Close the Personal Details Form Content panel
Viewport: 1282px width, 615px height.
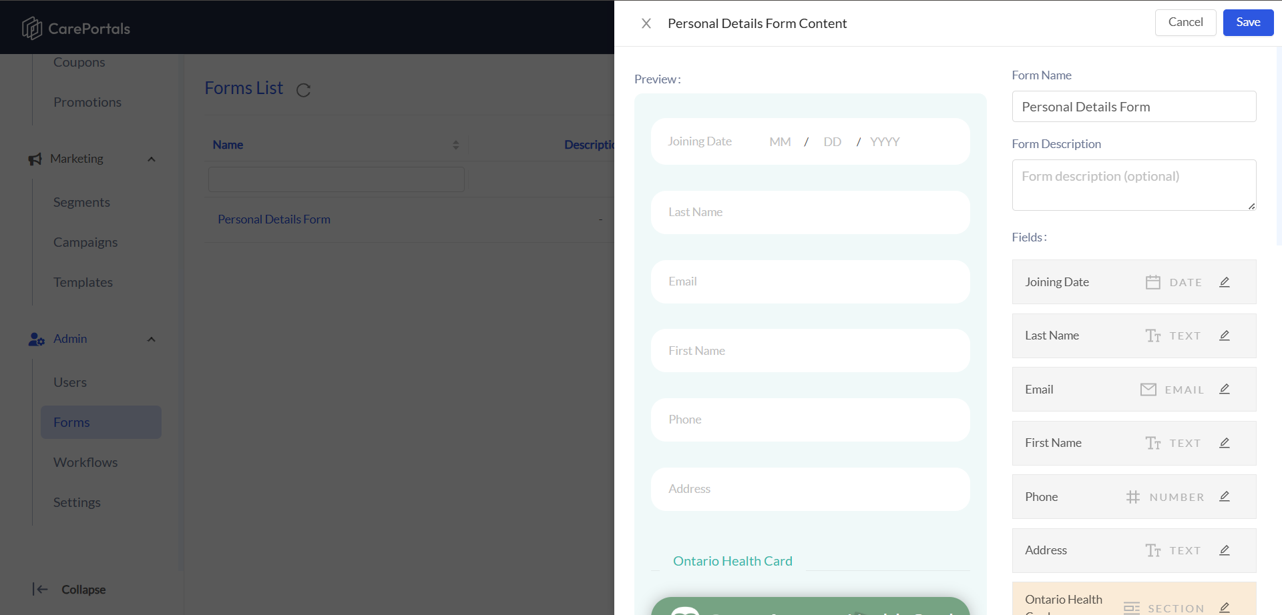point(646,23)
